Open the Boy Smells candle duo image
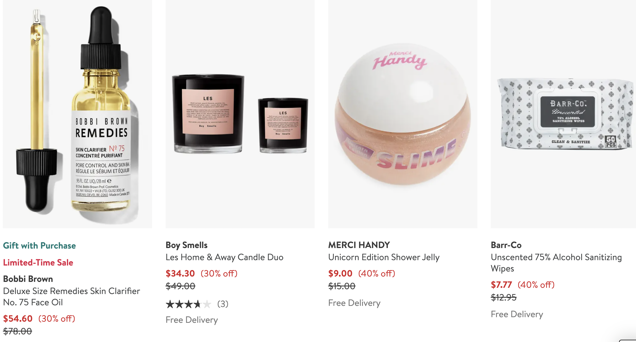Viewport: 636px width, 342px height. click(x=240, y=114)
